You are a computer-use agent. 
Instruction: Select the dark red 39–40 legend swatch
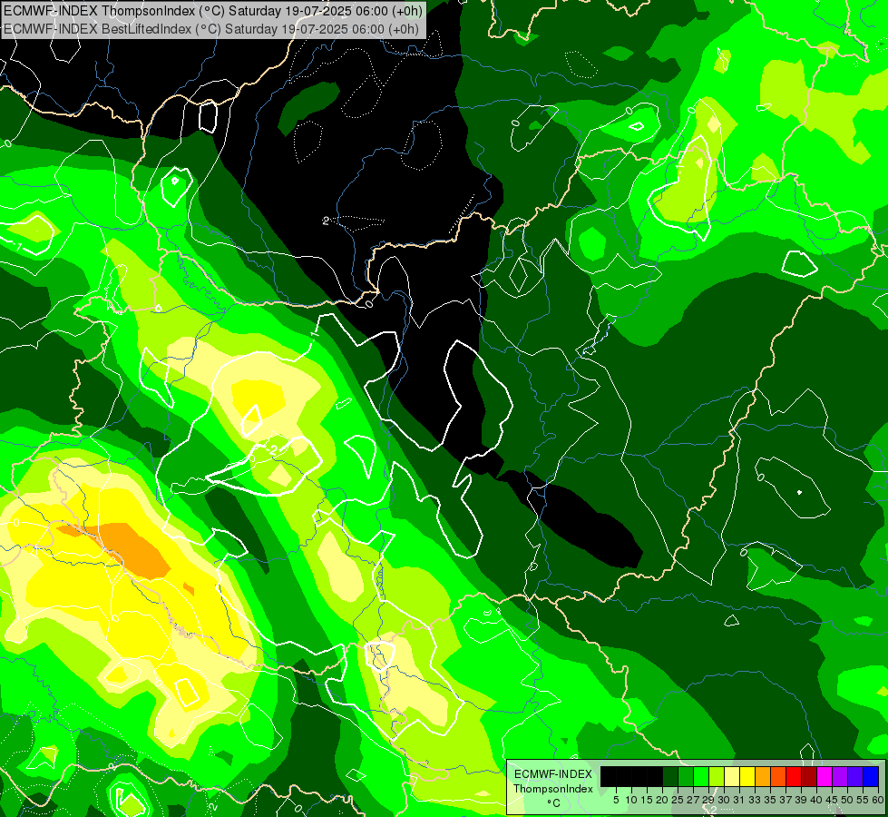point(809,776)
